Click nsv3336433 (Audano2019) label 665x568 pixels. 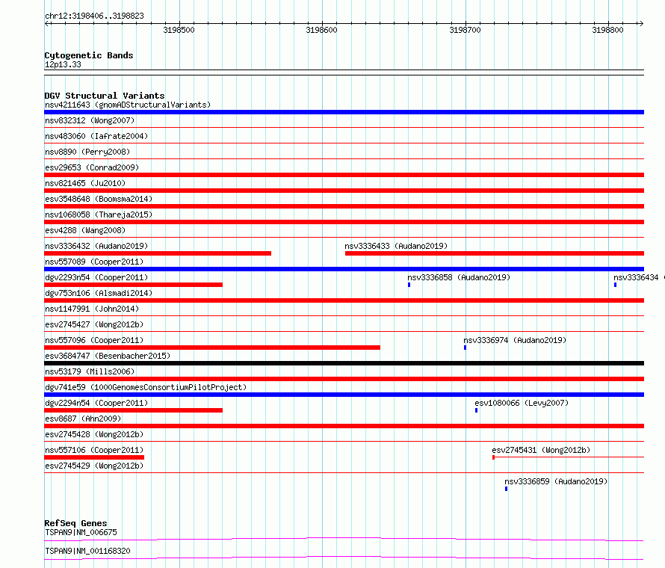coord(396,246)
